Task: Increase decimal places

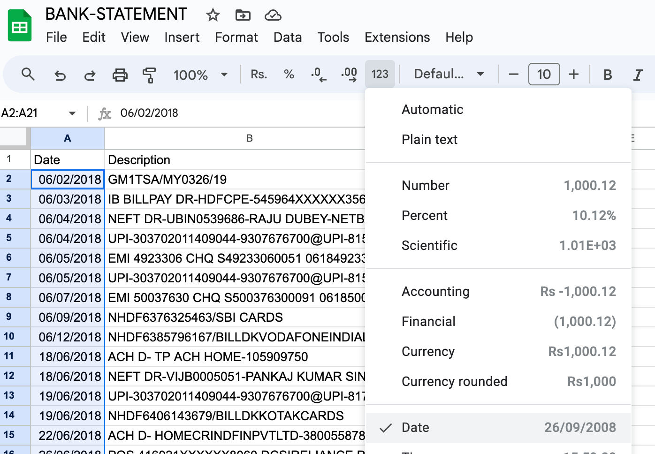Action: point(349,74)
